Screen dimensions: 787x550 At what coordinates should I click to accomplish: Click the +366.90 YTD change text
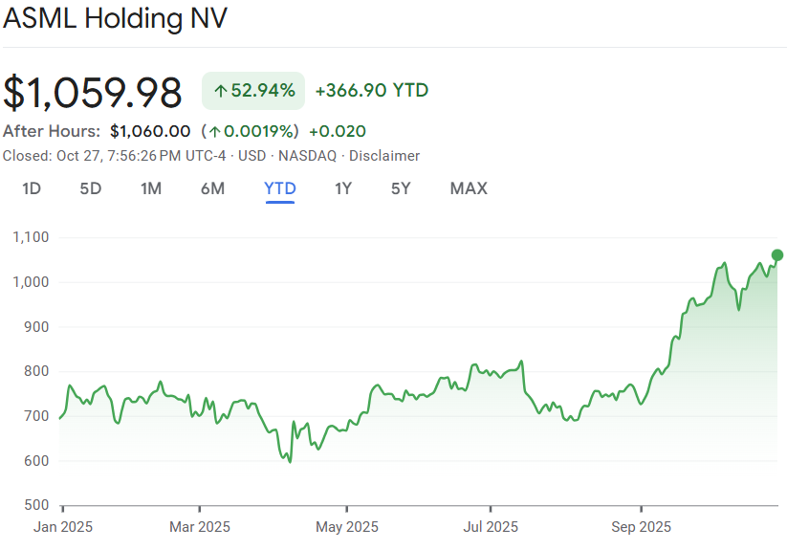point(371,91)
